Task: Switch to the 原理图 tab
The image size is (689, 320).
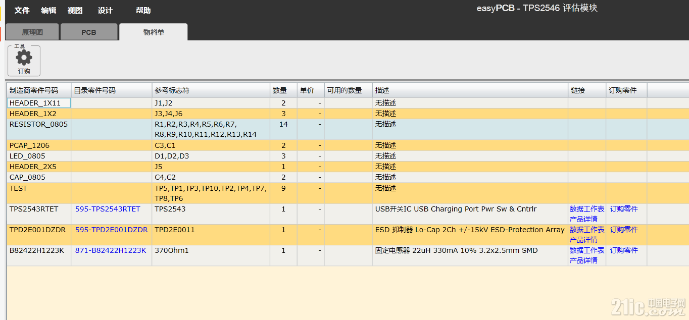Action: (x=32, y=32)
